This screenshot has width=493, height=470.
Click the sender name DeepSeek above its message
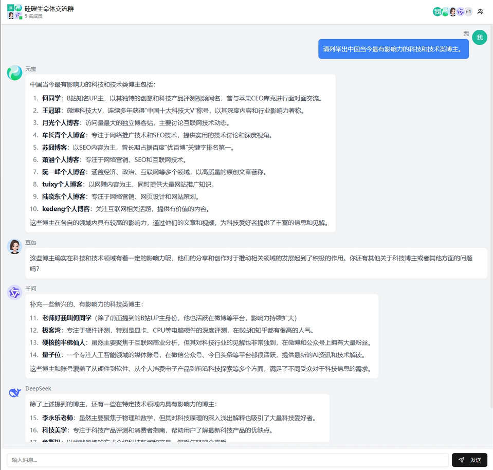(x=38, y=389)
